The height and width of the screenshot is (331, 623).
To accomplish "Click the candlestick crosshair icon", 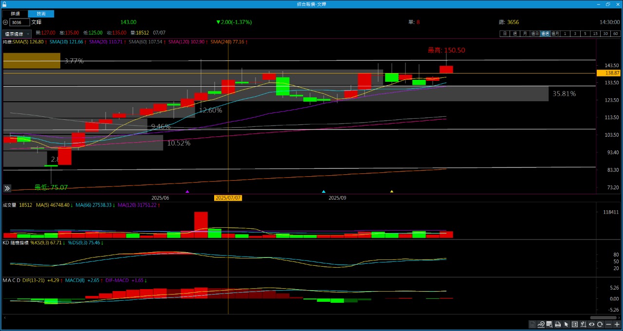I will tap(583, 325).
